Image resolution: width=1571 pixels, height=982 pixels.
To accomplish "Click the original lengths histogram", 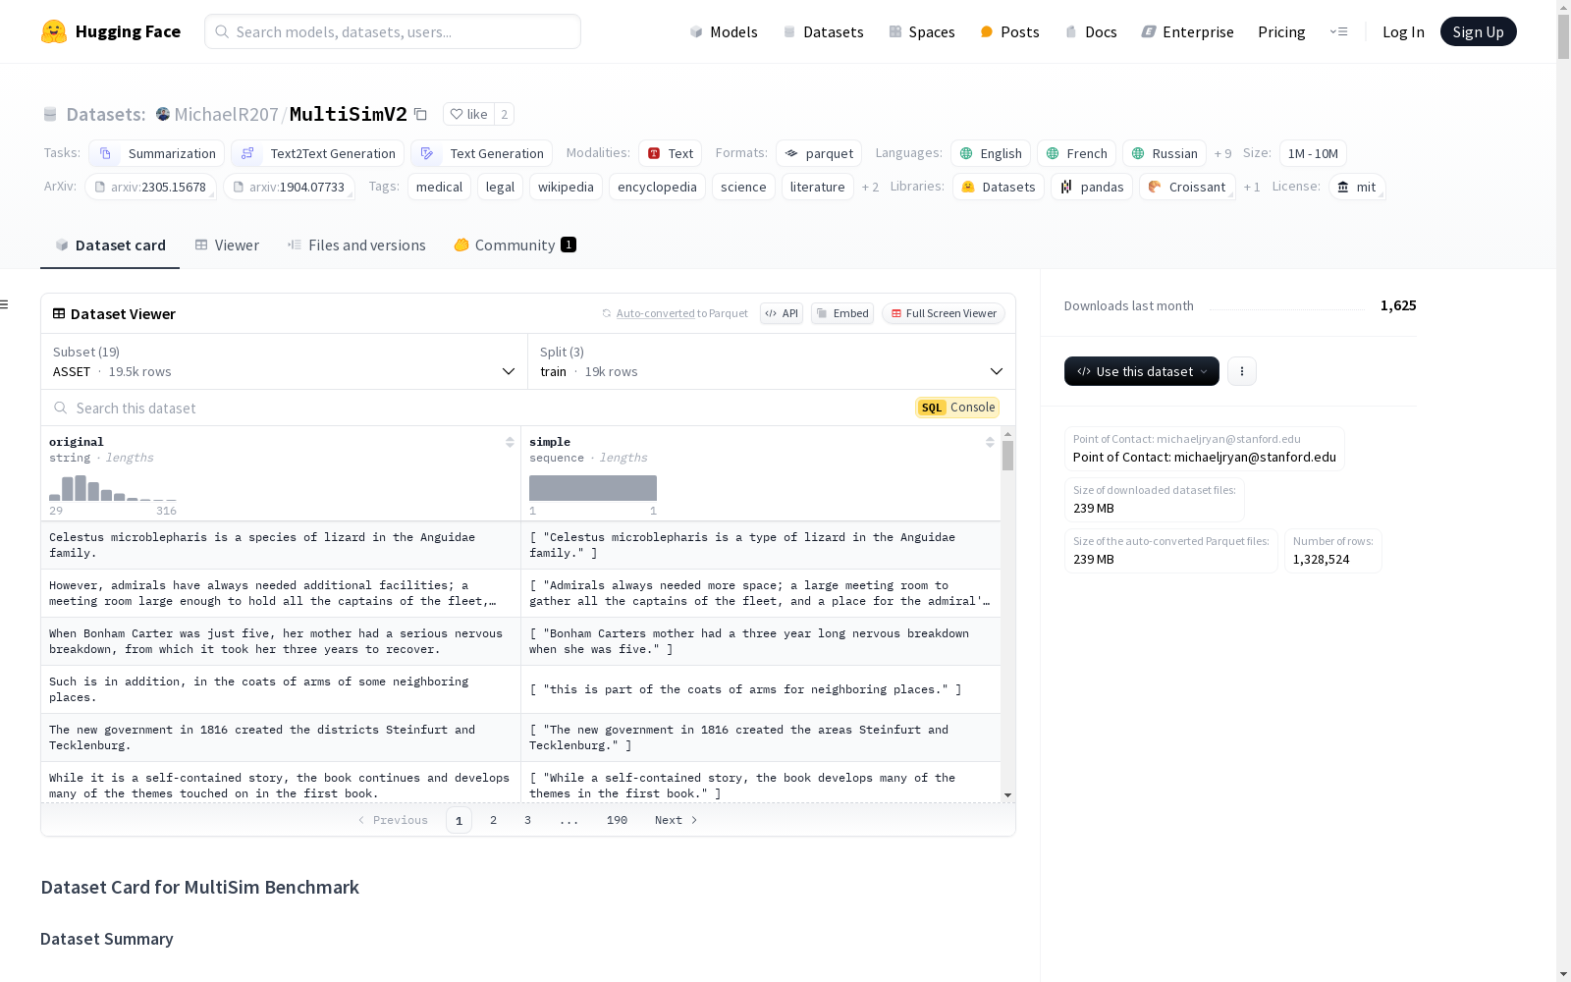I will pos(113,488).
